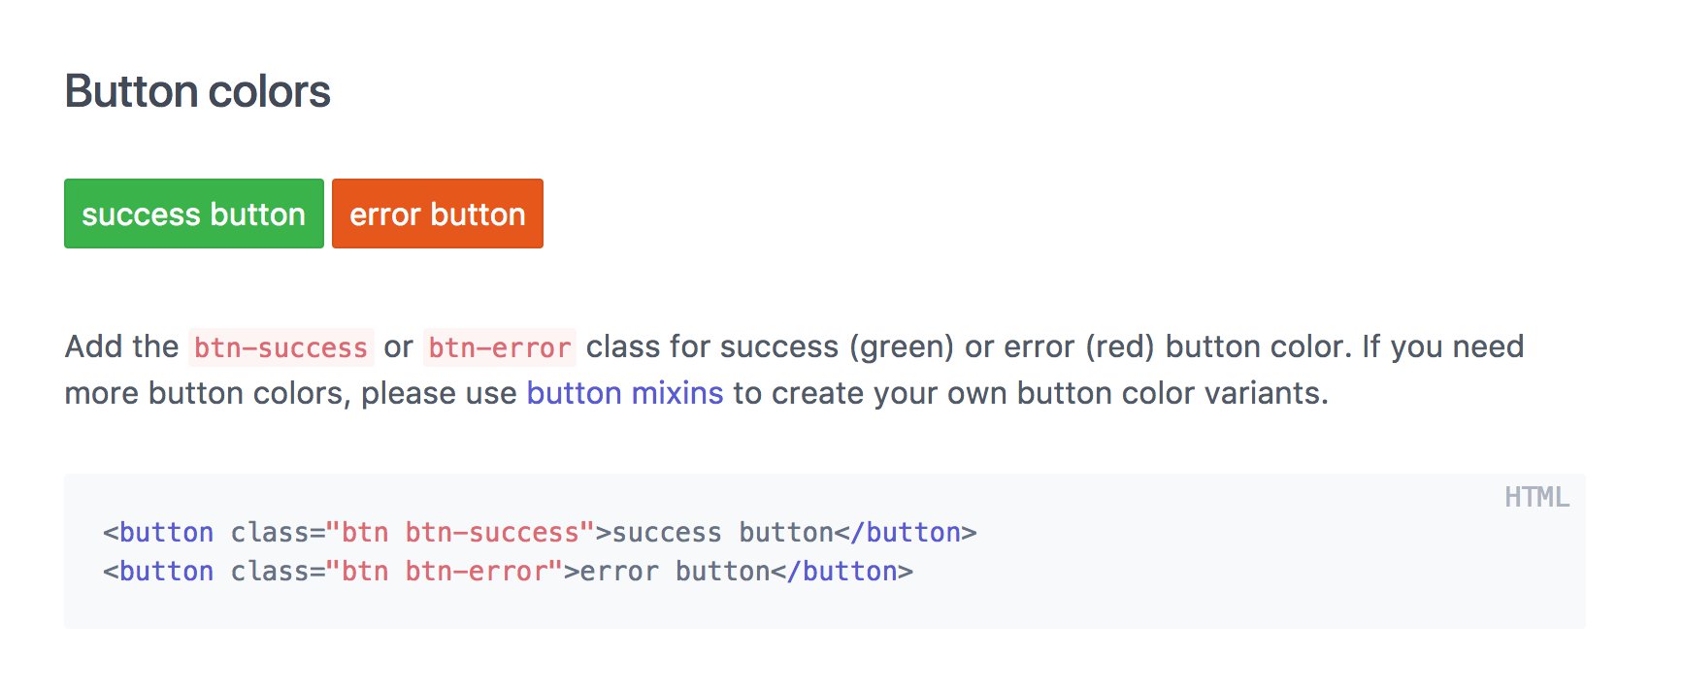Image resolution: width=1683 pixels, height=691 pixels.
Task: Click "btn btn-error" string in code block
Action: [445, 572]
